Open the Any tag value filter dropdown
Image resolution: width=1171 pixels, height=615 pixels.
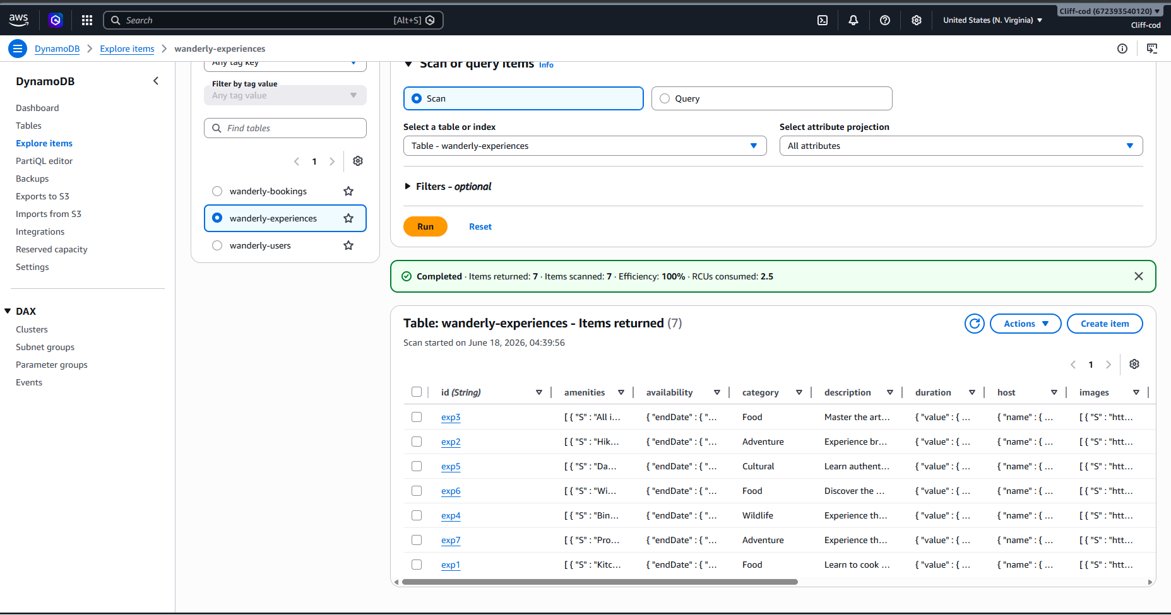click(285, 95)
